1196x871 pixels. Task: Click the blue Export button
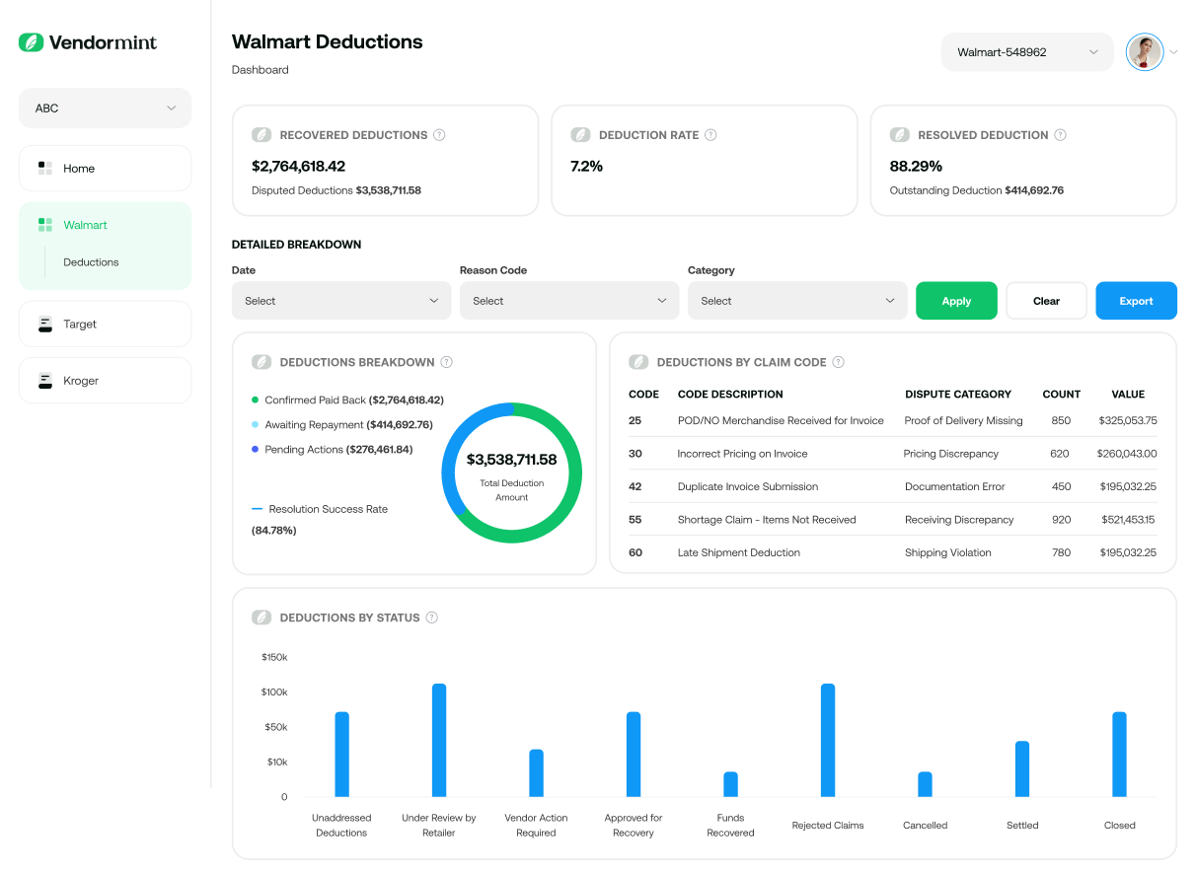(1136, 301)
